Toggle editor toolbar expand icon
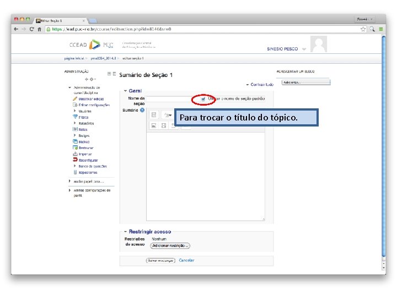Image resolution: width=397 pixels, height=297 pixels. (154, 115)
